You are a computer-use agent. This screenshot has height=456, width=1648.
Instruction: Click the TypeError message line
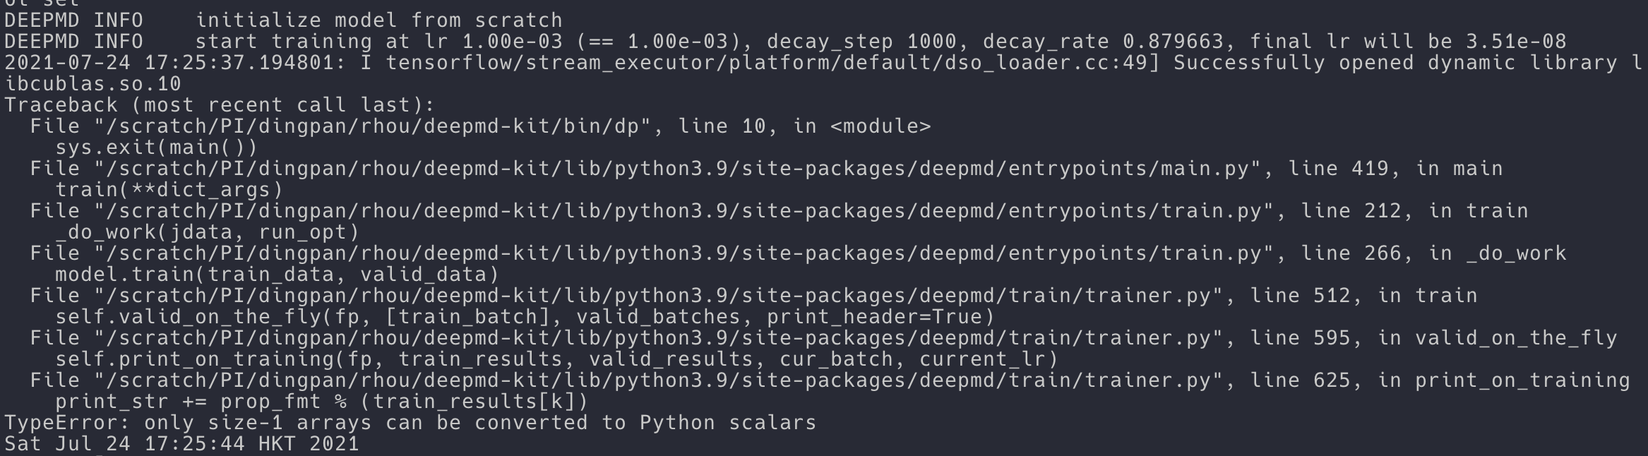tap(410, 423)
